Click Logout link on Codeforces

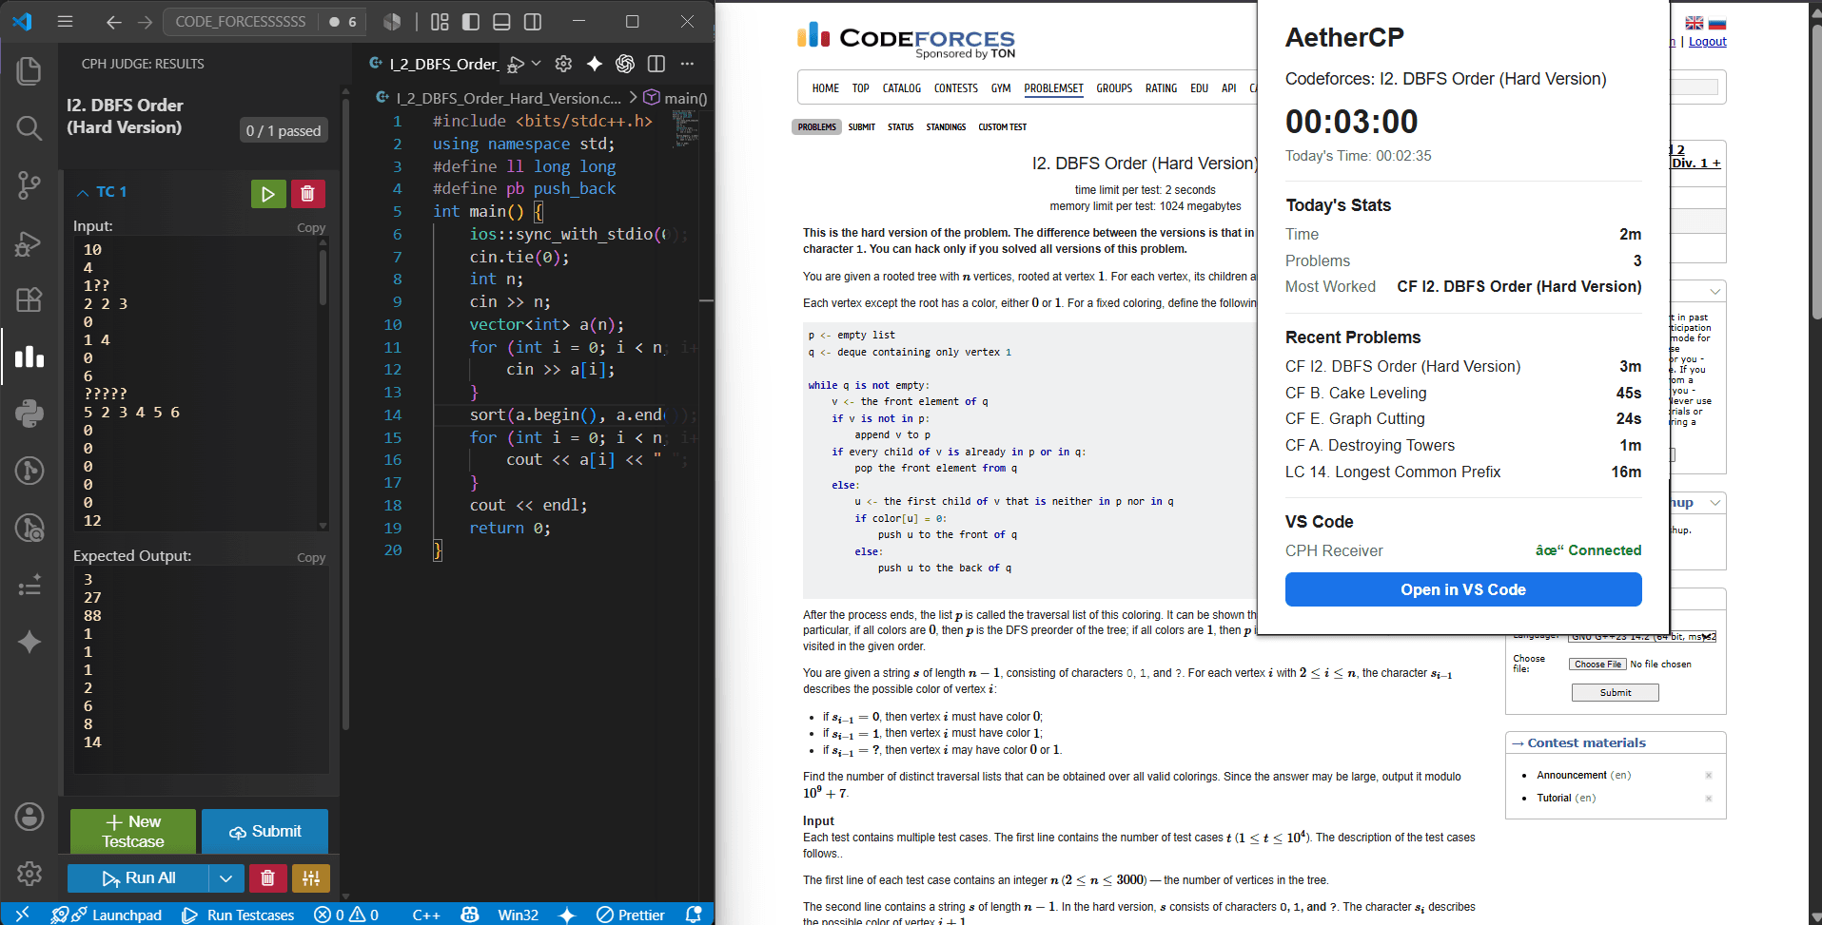(1707, 41)
